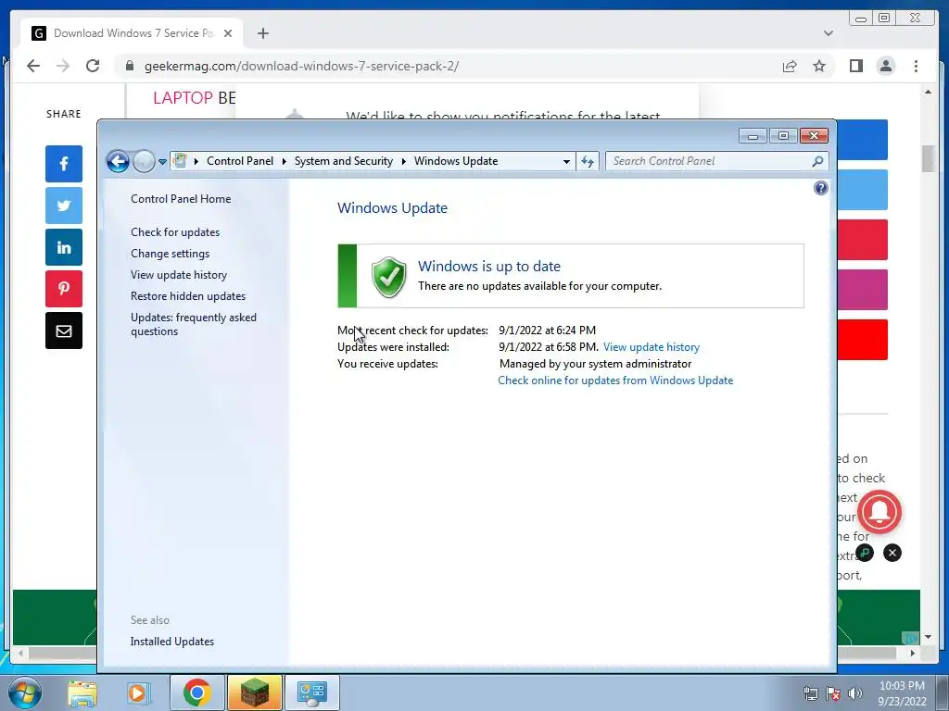Image resolution: width=949 pixels, height=711 pixels.
Task: Click Pinterest share button on webpage
Action: click(x=64, y=289)
